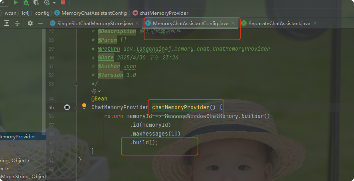Click chatMemoryProvider method breadcrumb

164,13
